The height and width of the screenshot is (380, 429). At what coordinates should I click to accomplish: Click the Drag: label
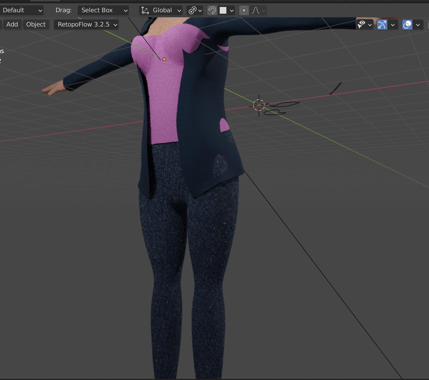coord(64,10)
